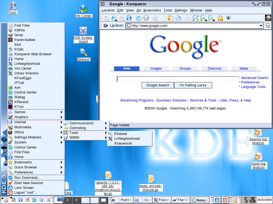The height and width of the screenshot is (204, 273).
Task: Launch KCalc from K menu
Action: coord(36,49)
